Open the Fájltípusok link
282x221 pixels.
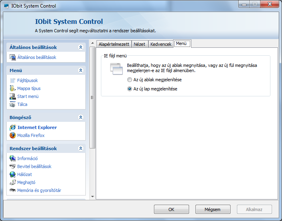28,80
